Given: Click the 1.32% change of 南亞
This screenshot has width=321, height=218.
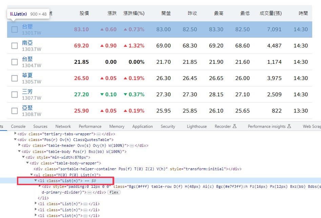Looking at the screenshot, I should (134, 46).
